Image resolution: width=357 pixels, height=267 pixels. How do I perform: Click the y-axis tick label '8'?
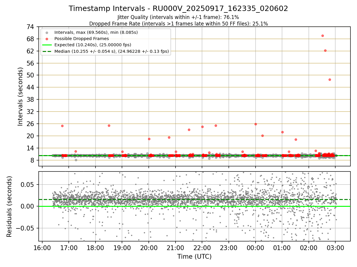33,160
